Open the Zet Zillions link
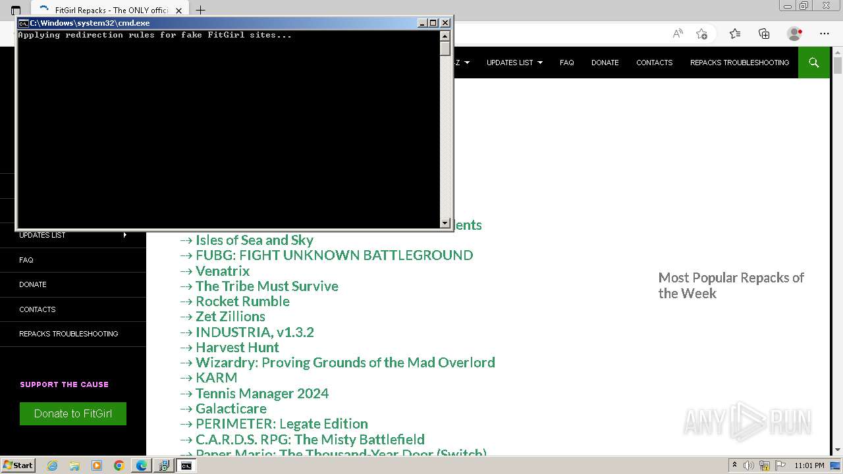Image resolution: width=843 pixels, height=474 pixels. [x=231, y=317]
